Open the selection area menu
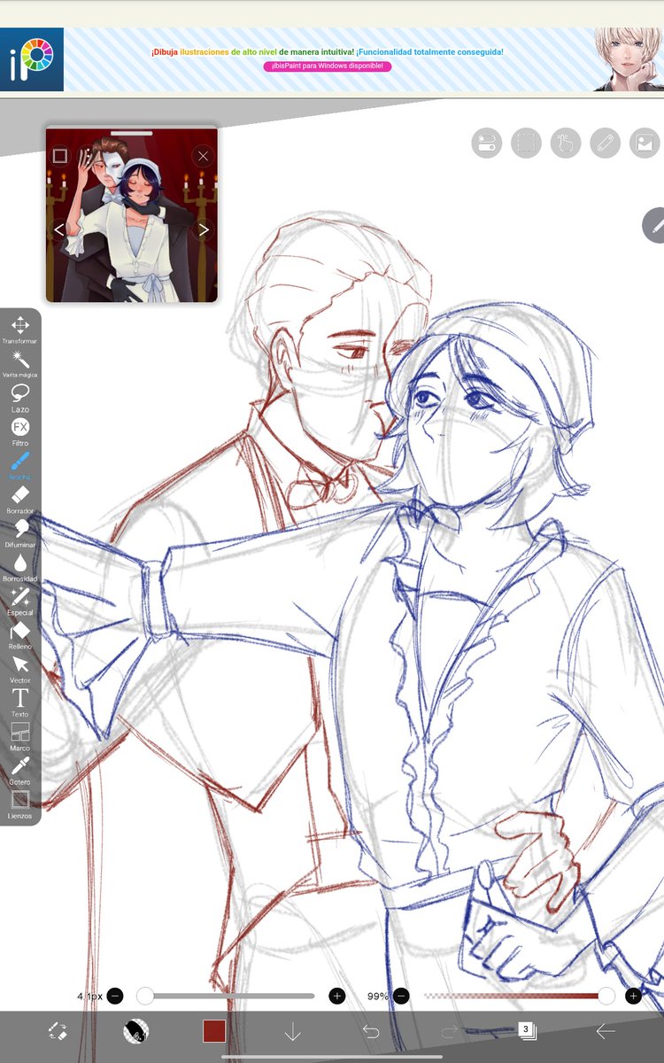Viewport: 664px width, 1063px height. click(527, 144)
